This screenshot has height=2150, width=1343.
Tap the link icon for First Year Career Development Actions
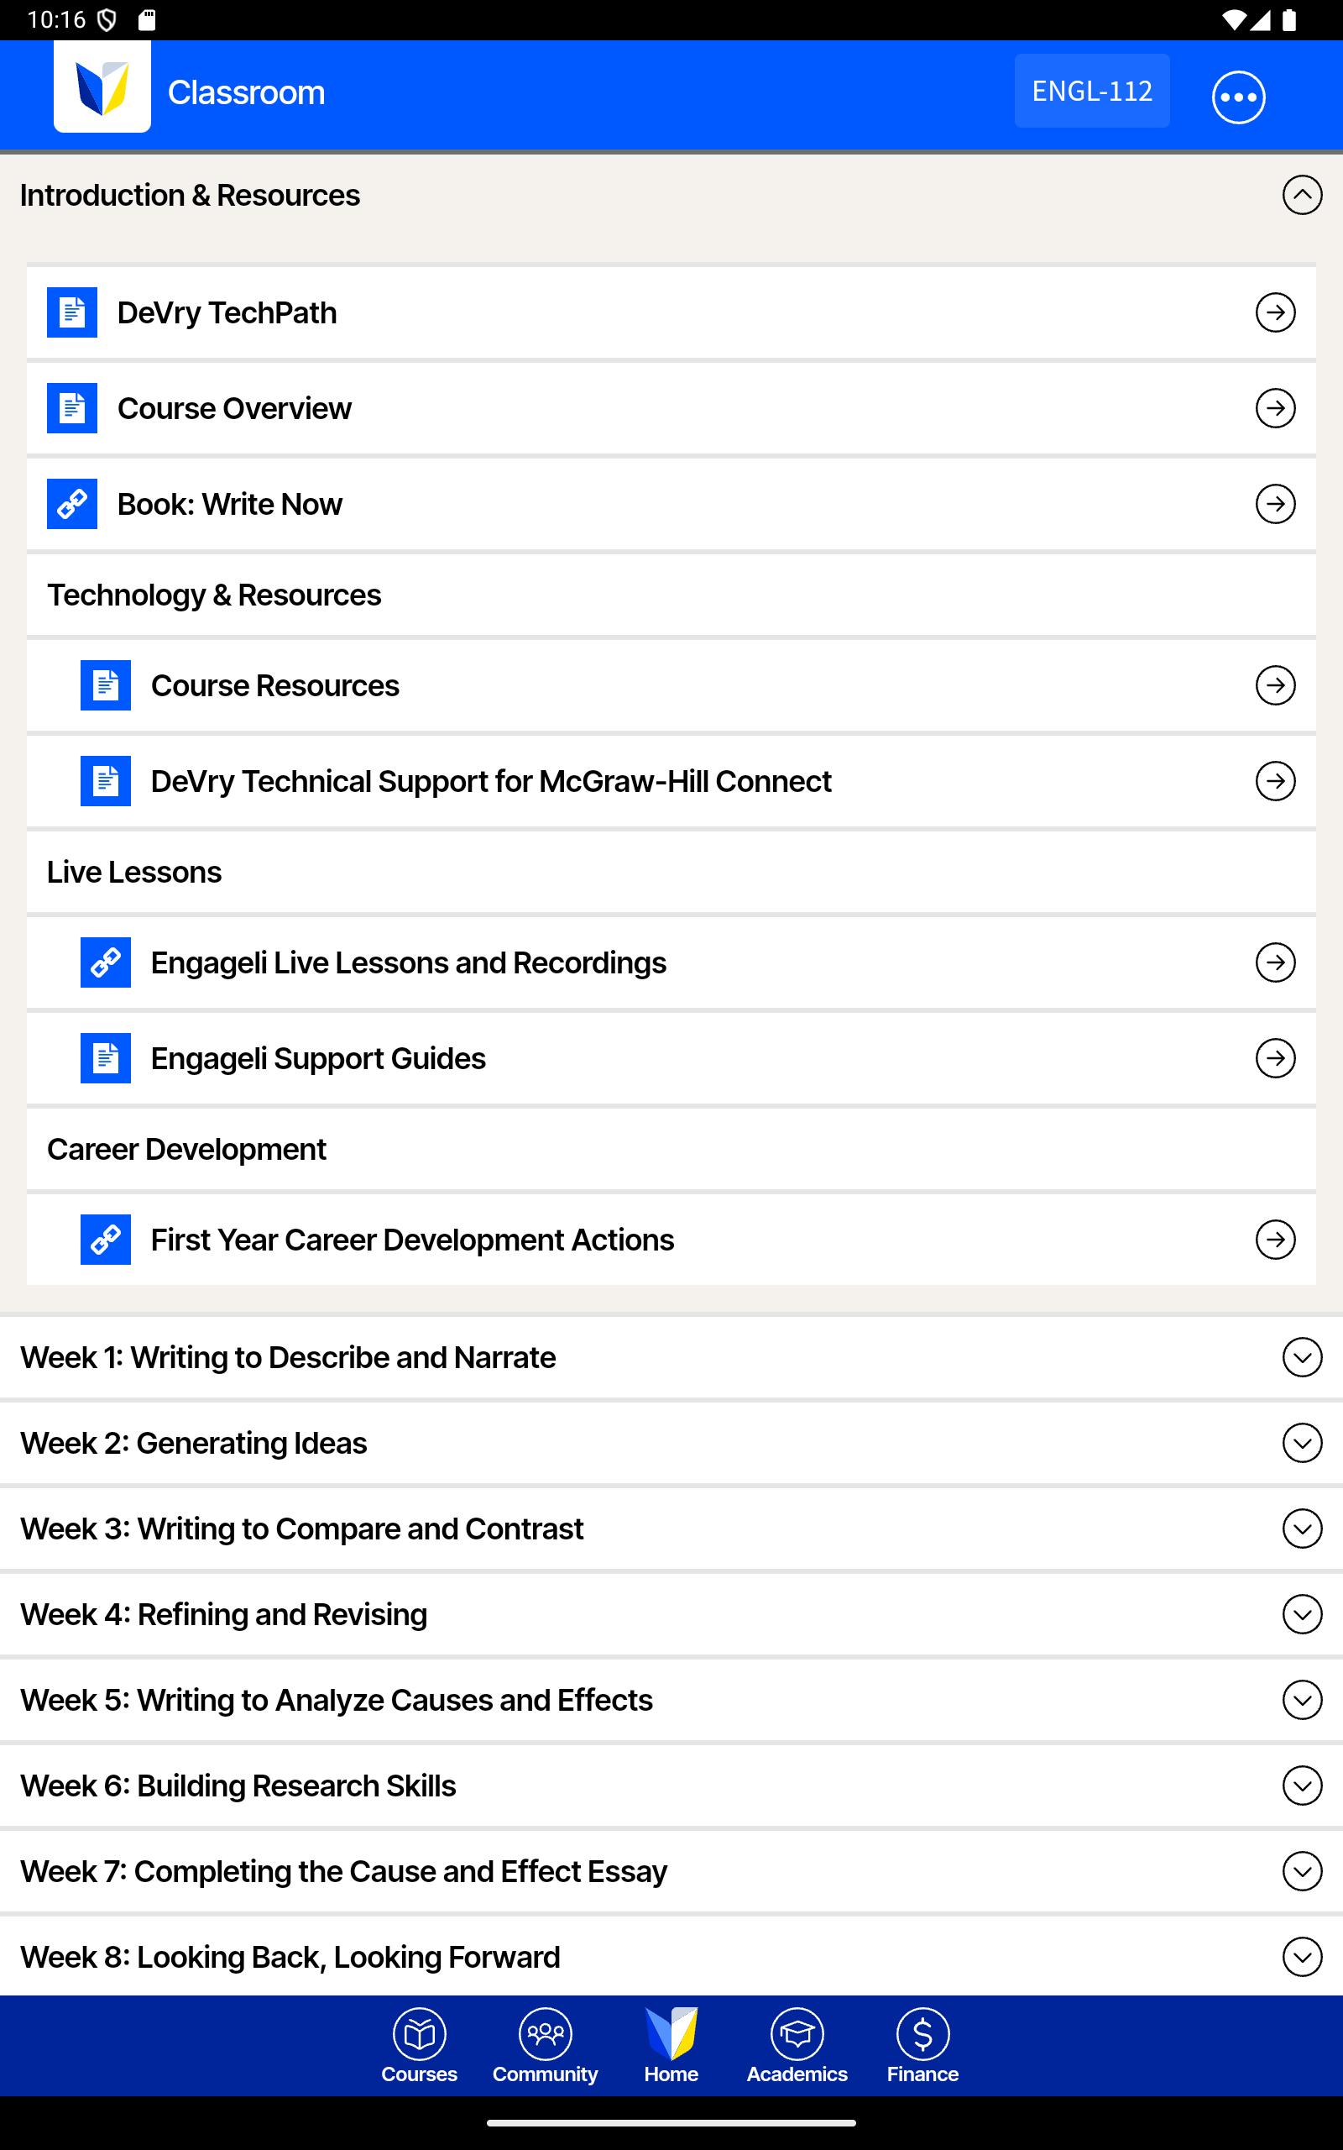coord(106,1240)
